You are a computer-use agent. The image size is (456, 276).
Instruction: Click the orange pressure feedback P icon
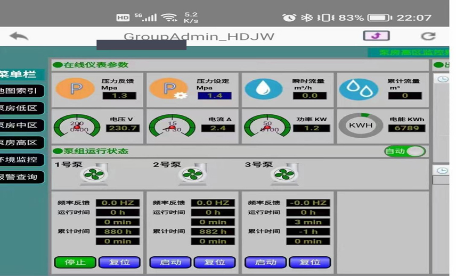[x=76, y=88]
